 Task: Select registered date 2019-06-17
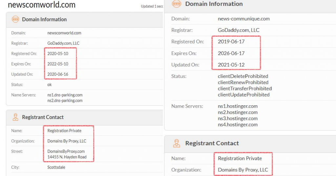coord(231,42)
